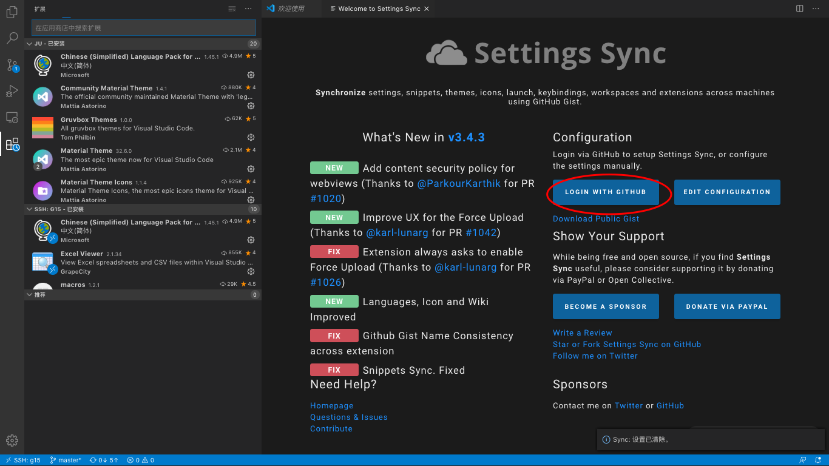
Task: Open the Search view icon
Action: coord(12,38)
